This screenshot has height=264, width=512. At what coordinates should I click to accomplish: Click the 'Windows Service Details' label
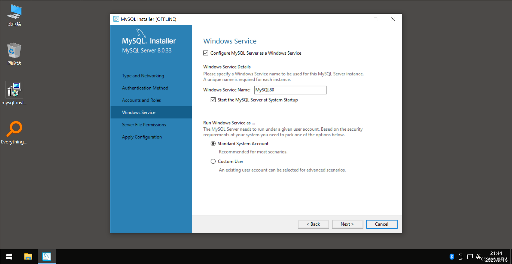227,67
